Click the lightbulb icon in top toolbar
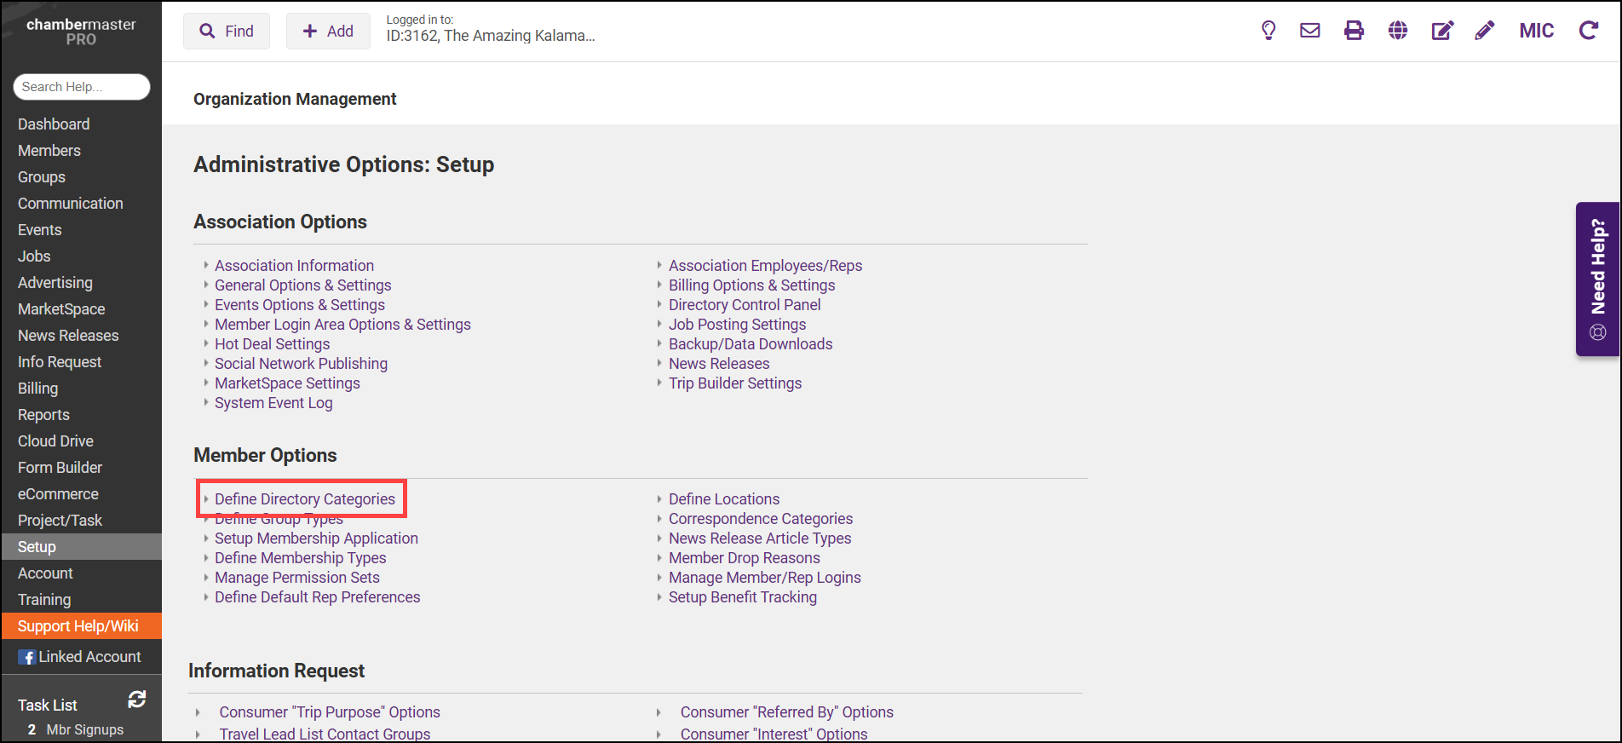 click(1268, 31)
